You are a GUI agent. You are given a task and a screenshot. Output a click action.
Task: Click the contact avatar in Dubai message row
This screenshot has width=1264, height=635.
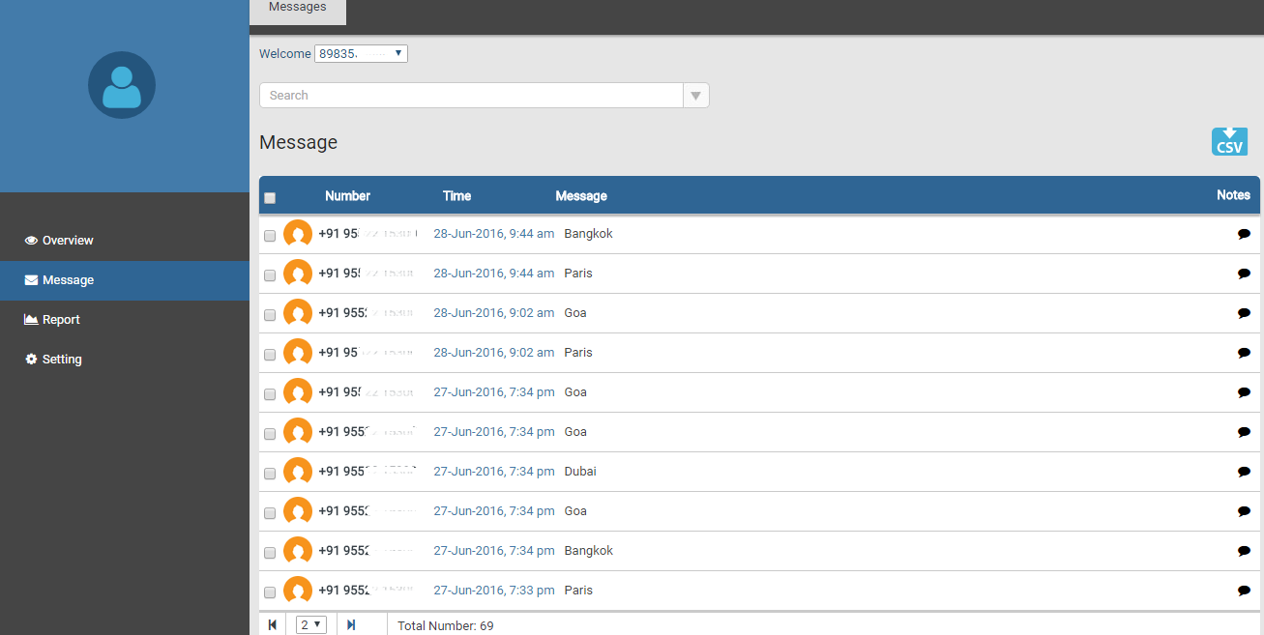coord(298,472)
